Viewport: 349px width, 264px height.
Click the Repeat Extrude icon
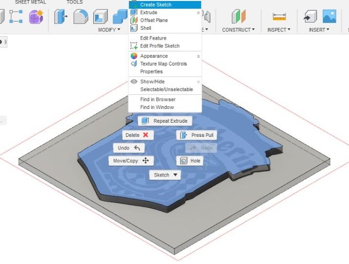point(145,121)
